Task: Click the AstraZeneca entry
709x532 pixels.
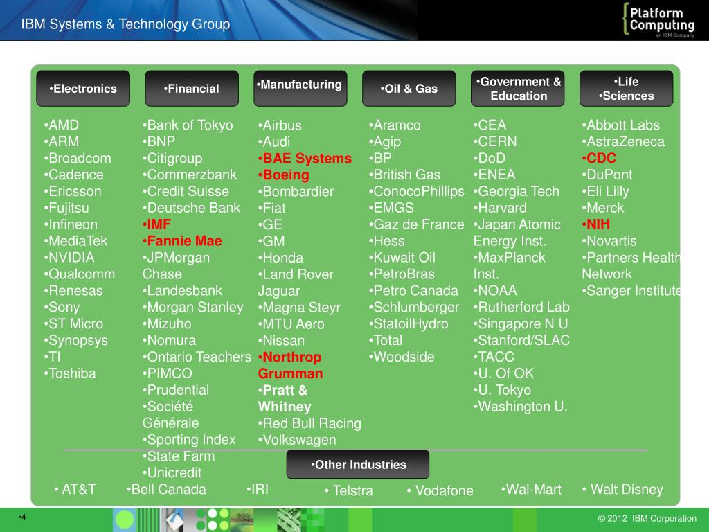Action: coord(624,141)
